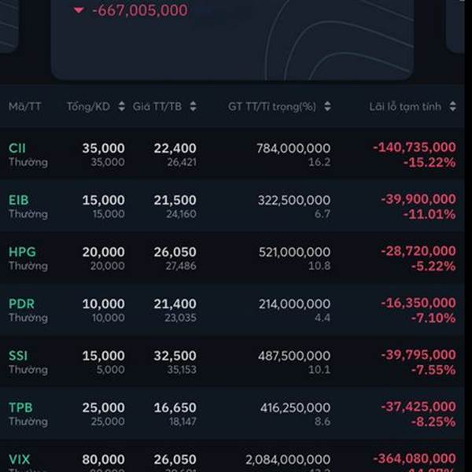This screenshot has height=472, width=472.
Task: Click sort arrows beside Lãi lỗ tạm tính
Action: point(453,107)
